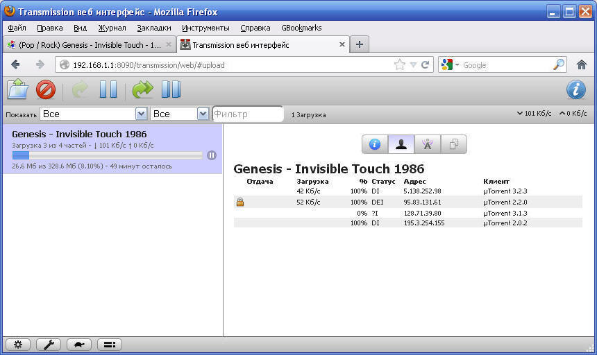This screenshot has height=355, width=597.
Task: Click the peer address 95.83.131.61
Action: click(422, 202)
